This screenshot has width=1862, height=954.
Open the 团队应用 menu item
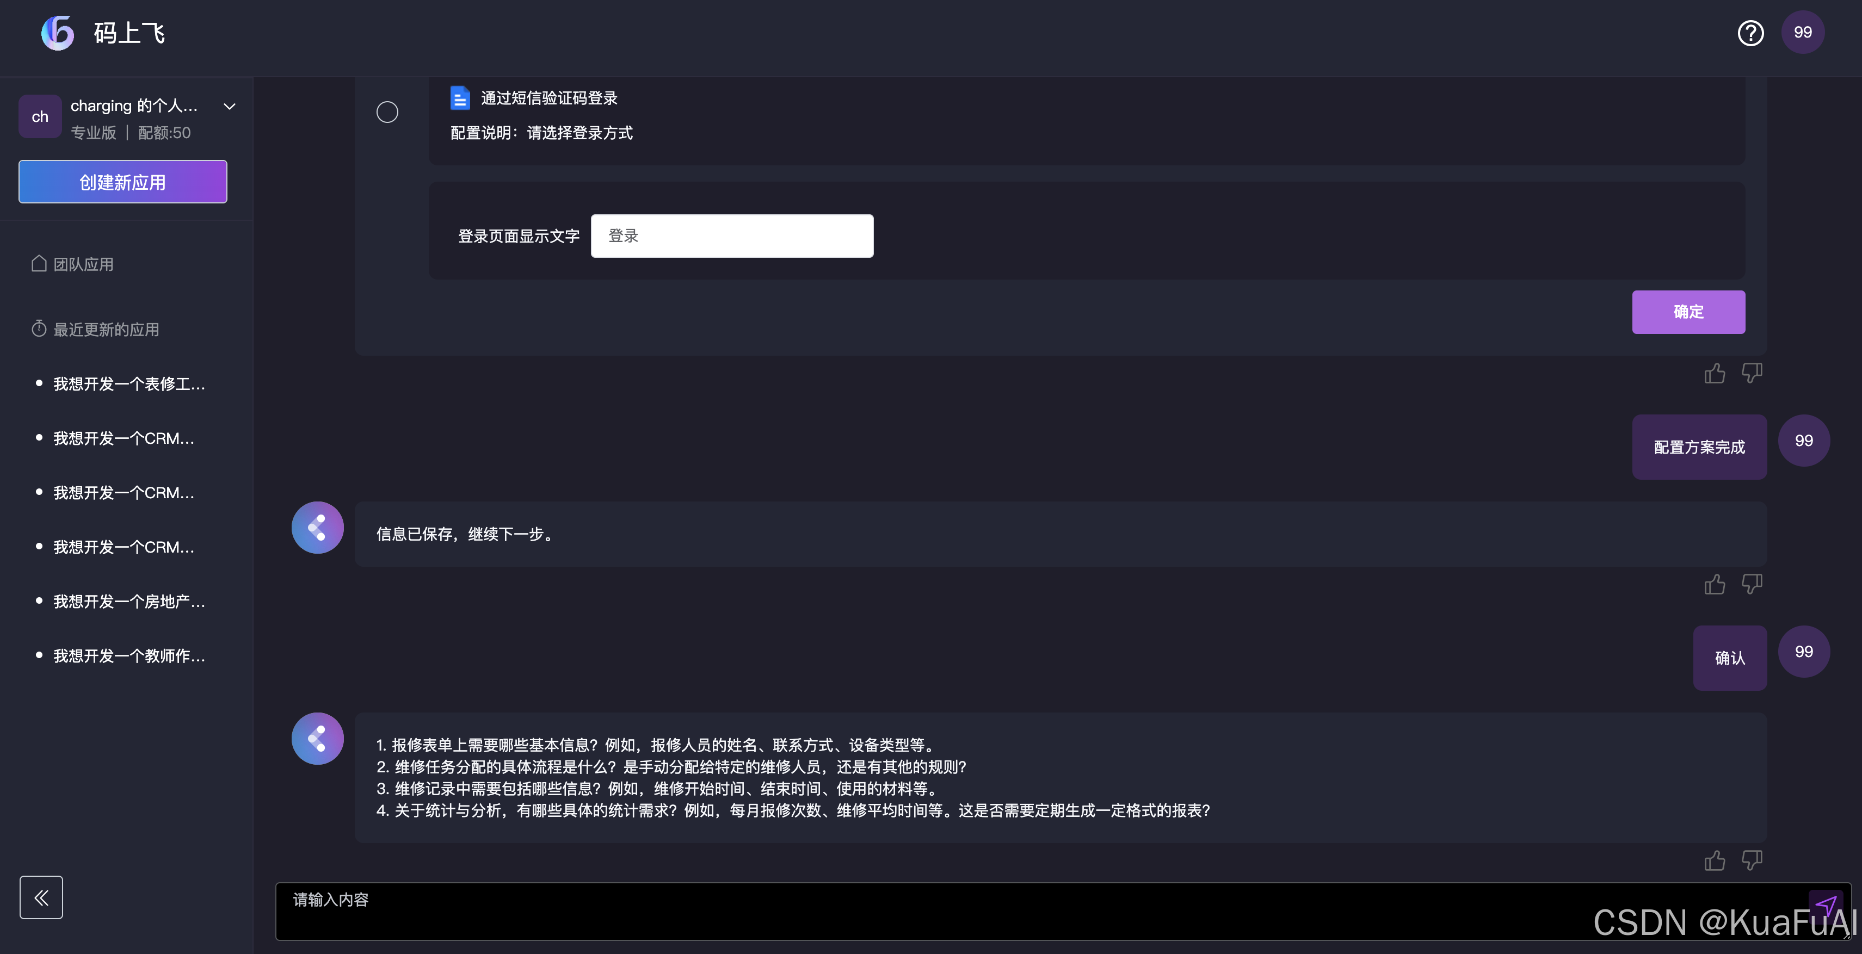(x=82, y=264)
